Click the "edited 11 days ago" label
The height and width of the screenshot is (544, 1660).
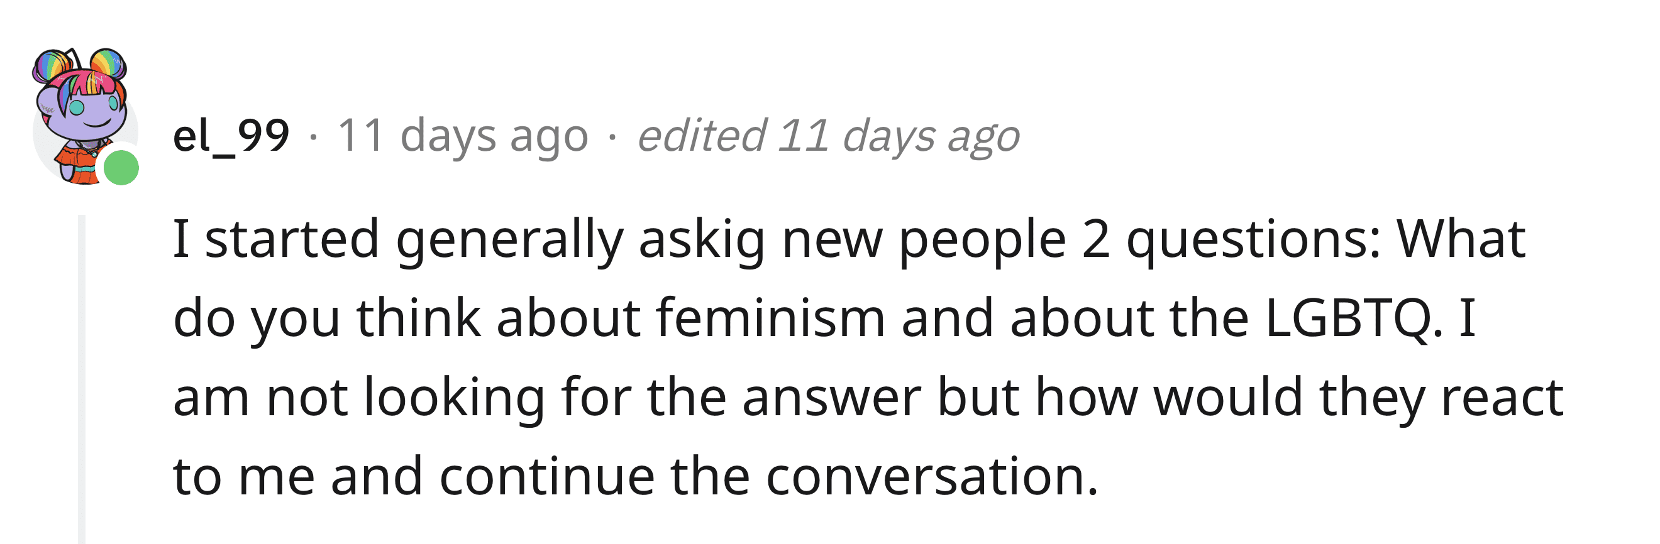click(828, 137)
